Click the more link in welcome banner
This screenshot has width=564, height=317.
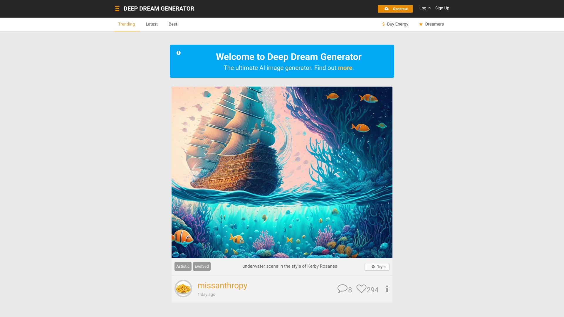(x=345, y=67)
